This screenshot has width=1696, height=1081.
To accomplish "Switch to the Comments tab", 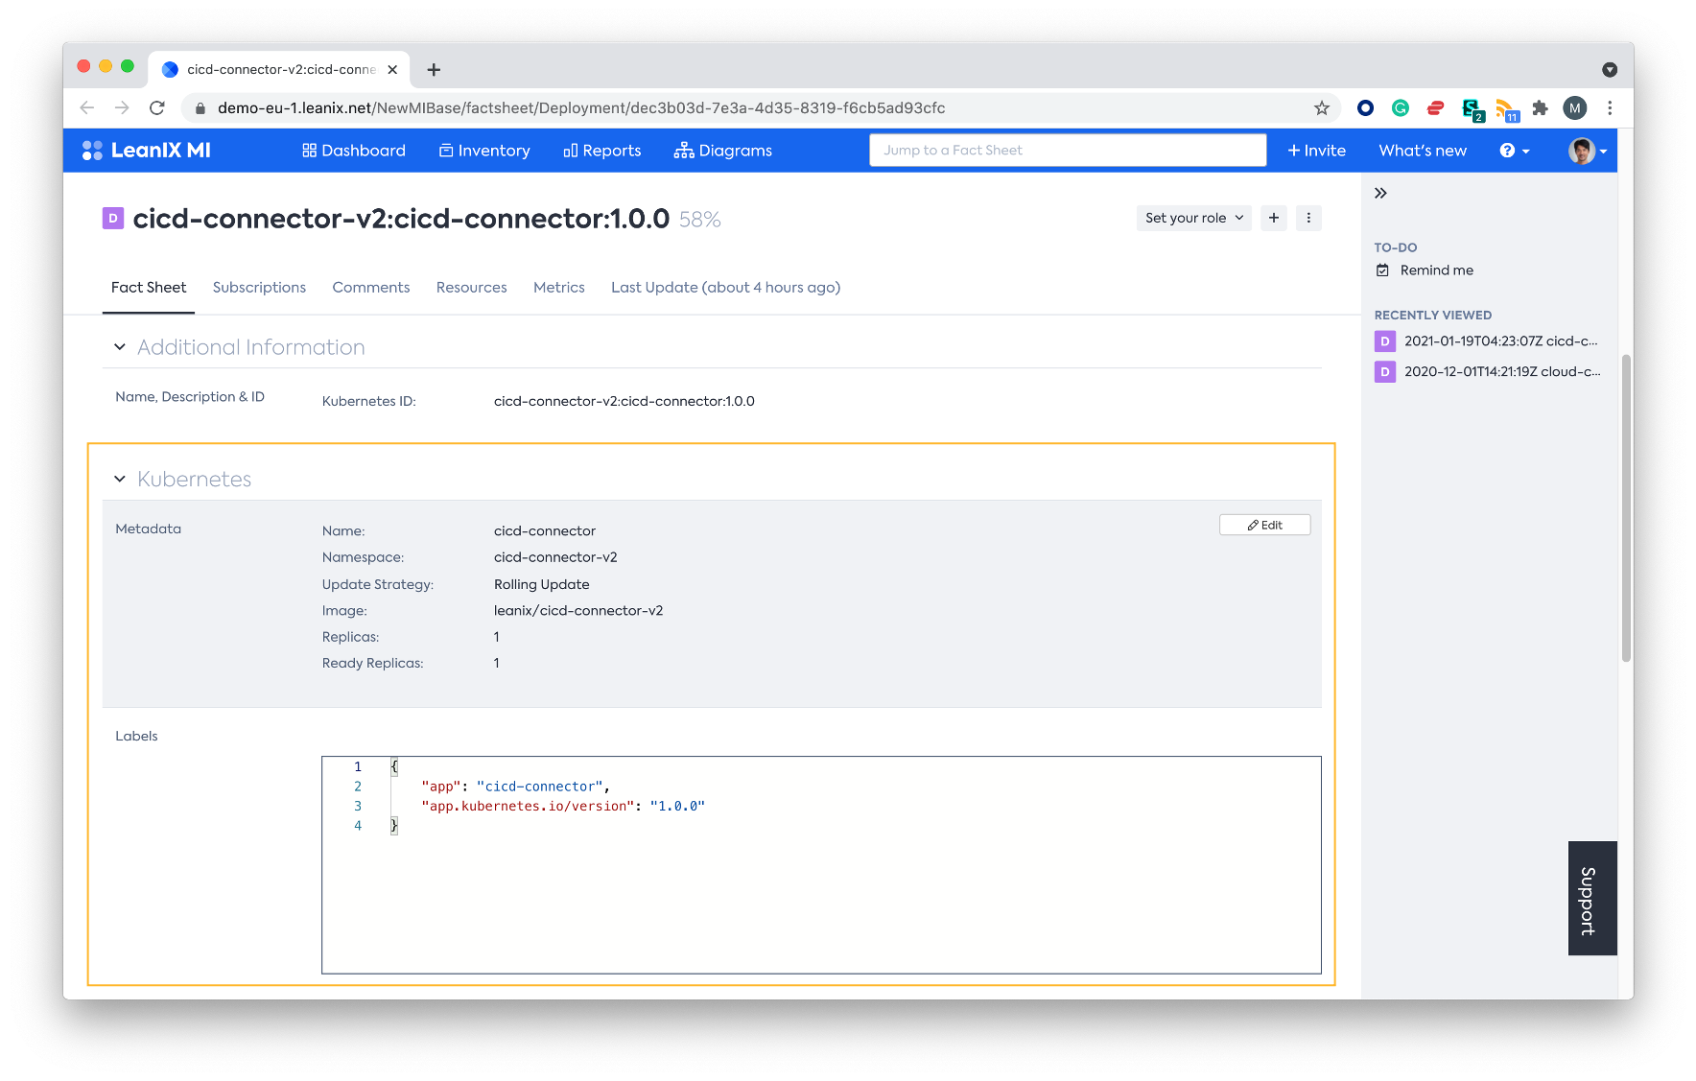I will tap(371, 288).
